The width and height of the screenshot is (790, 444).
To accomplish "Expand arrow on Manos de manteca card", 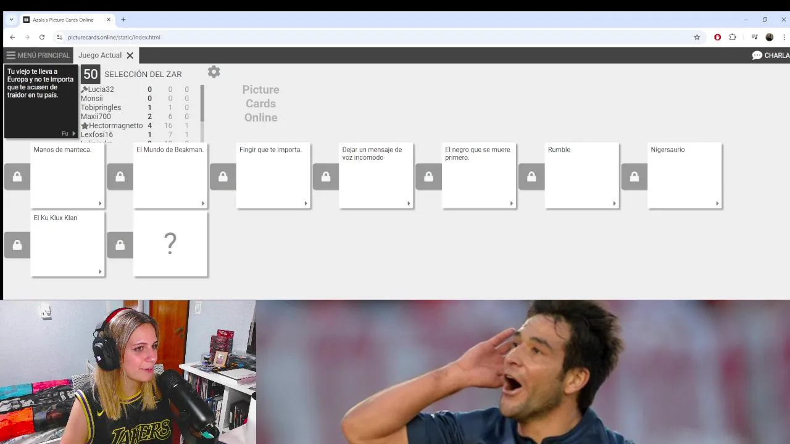I will [100, 203].
